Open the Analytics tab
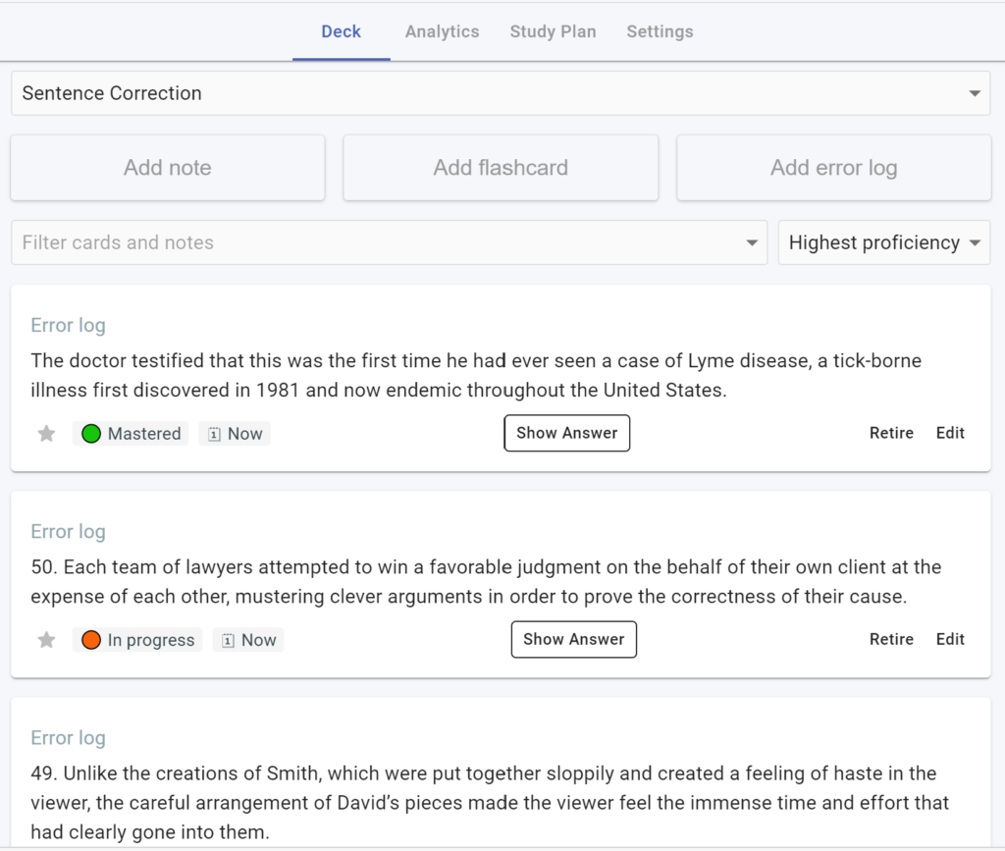 (x=443, y=32)
